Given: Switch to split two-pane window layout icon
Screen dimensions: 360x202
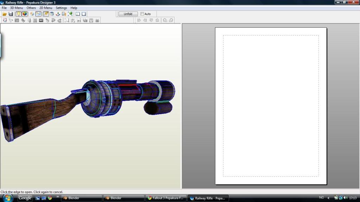Looking at the screenshot, I should (78, 14).
